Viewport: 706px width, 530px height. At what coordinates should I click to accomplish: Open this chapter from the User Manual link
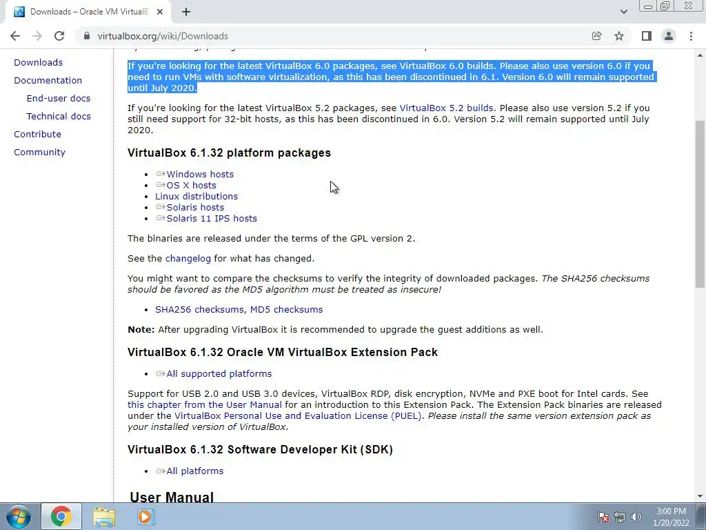204,404
